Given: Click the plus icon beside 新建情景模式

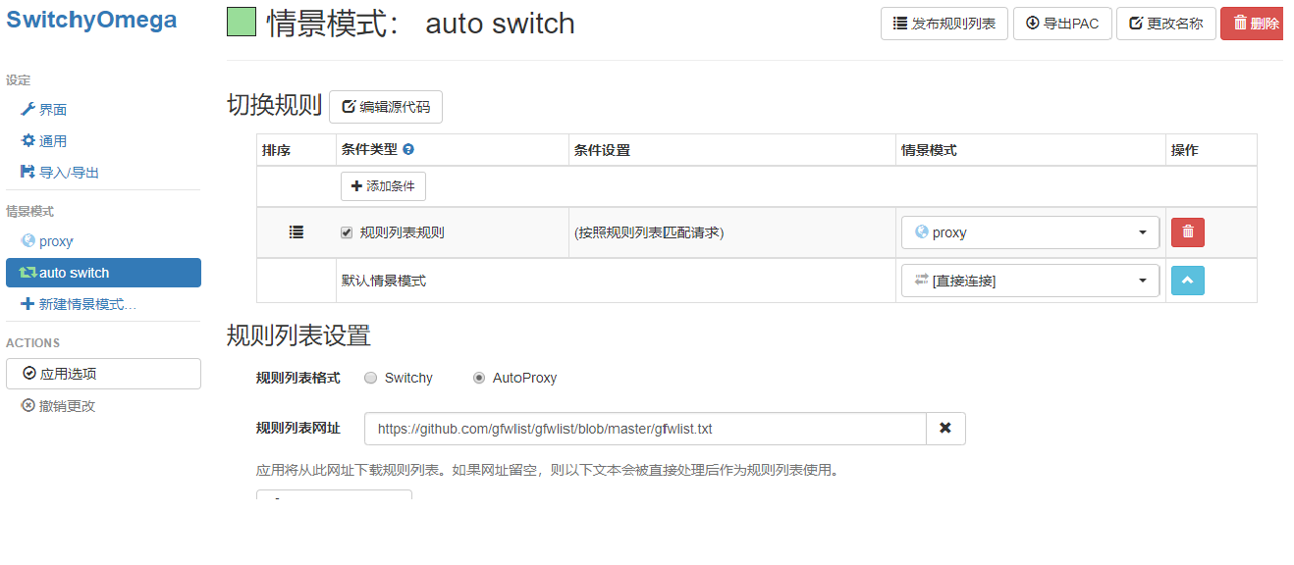Looking at the screenshot, I should pyautogui.click(x=27, y=304).
